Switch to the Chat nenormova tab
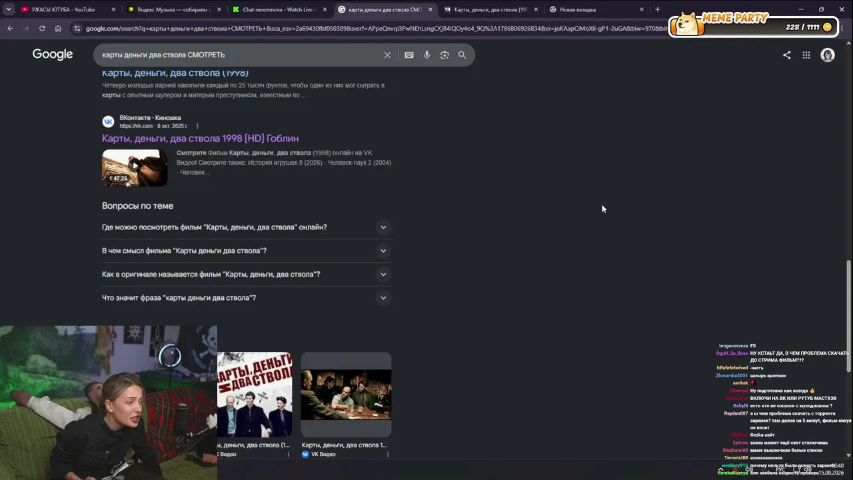 click(280, 9)
